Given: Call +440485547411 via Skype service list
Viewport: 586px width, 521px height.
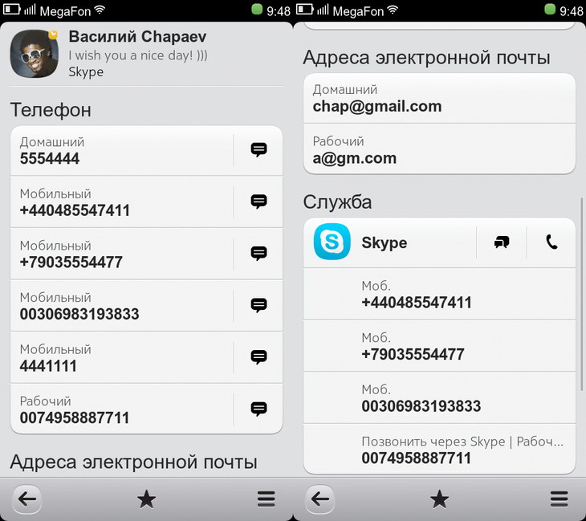Looking at the screenshot, I should pyautogui.click(x=440, y=294).
